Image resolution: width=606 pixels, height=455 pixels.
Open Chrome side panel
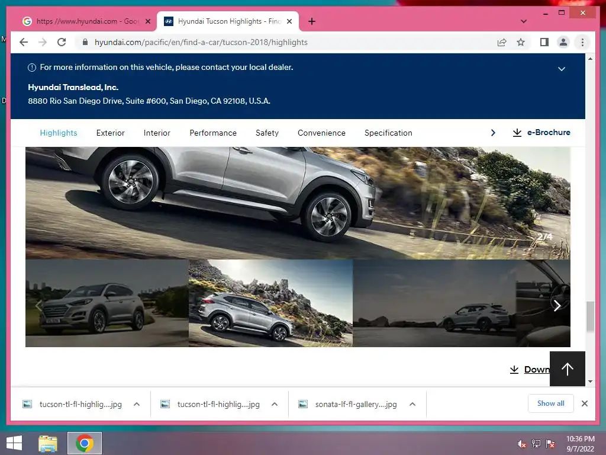[x=544, y=42]
